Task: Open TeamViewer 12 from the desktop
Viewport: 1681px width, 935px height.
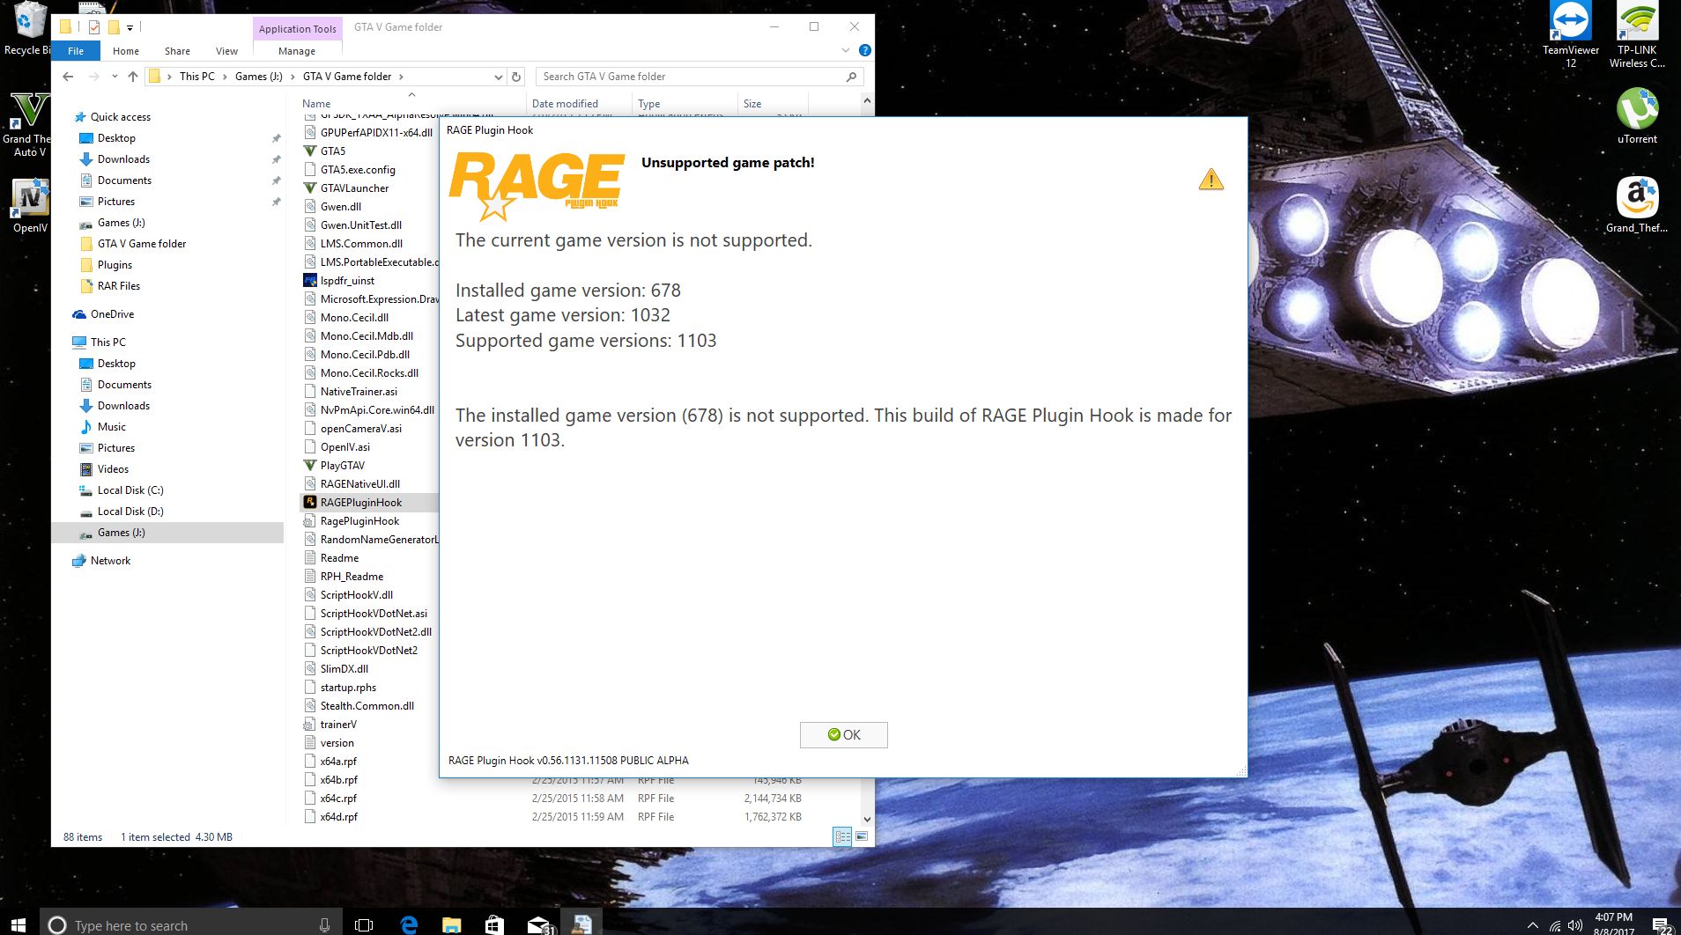Action: click(1571, 35)
